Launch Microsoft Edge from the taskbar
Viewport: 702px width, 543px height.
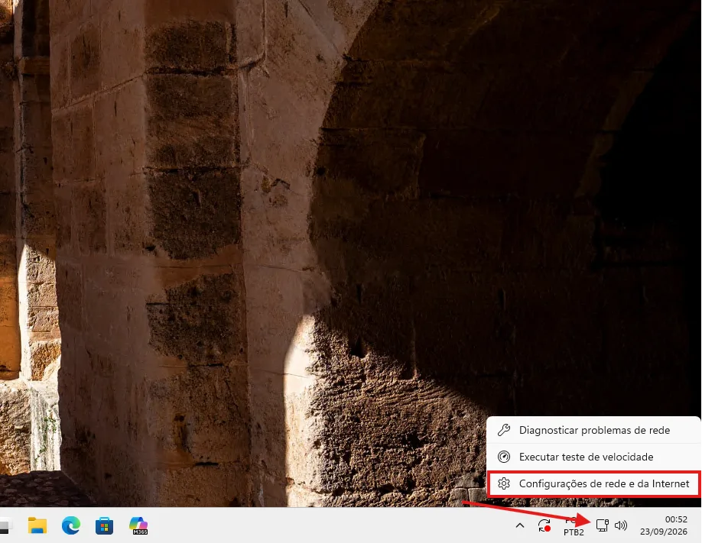[x=71, y=525]
